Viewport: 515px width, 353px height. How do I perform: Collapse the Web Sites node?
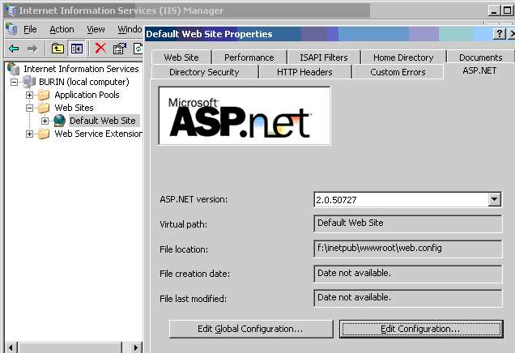coord(29,108)
